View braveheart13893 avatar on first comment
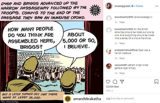The height and width of the screenshot is (103, 160). tap(109, 18)
